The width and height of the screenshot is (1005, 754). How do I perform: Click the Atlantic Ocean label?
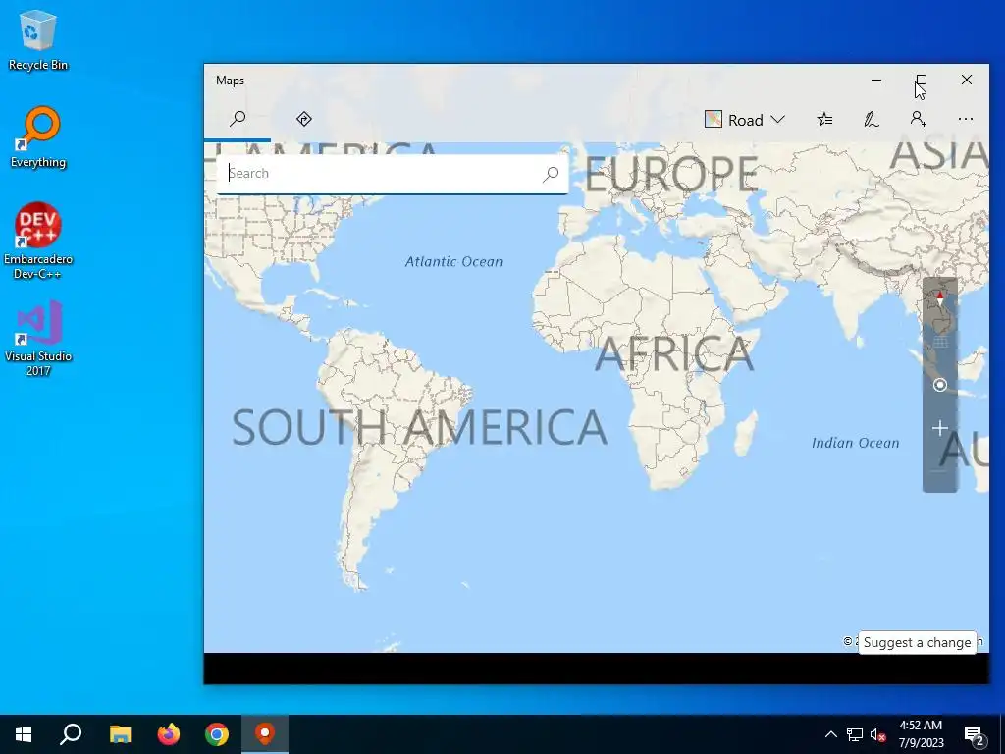pos(453,261)
